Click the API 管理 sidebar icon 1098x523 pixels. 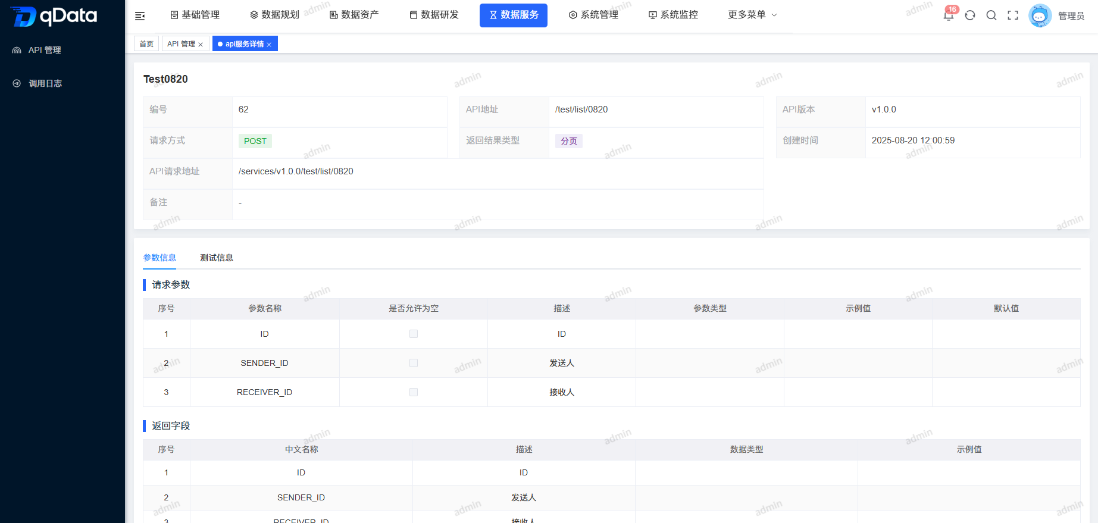tap(17, 50)
